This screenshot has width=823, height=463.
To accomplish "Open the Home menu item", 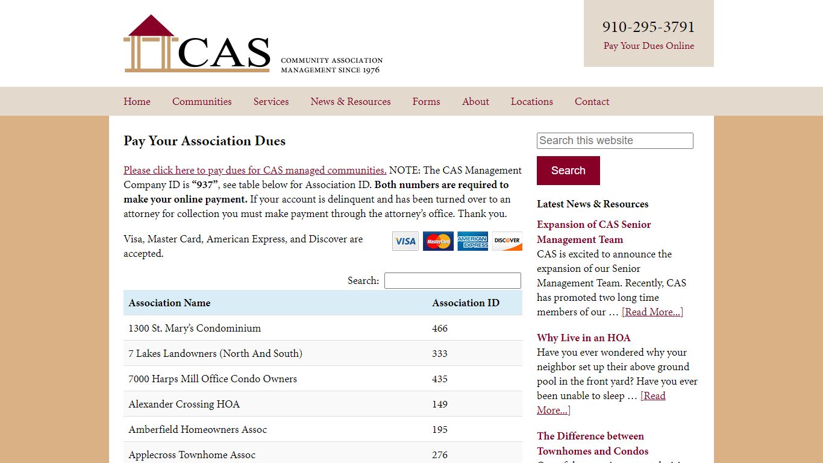I will click(x=137, y=101).
